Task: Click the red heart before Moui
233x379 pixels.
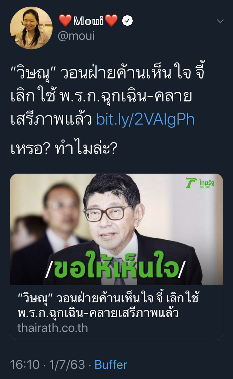Action: pos(65,21)
